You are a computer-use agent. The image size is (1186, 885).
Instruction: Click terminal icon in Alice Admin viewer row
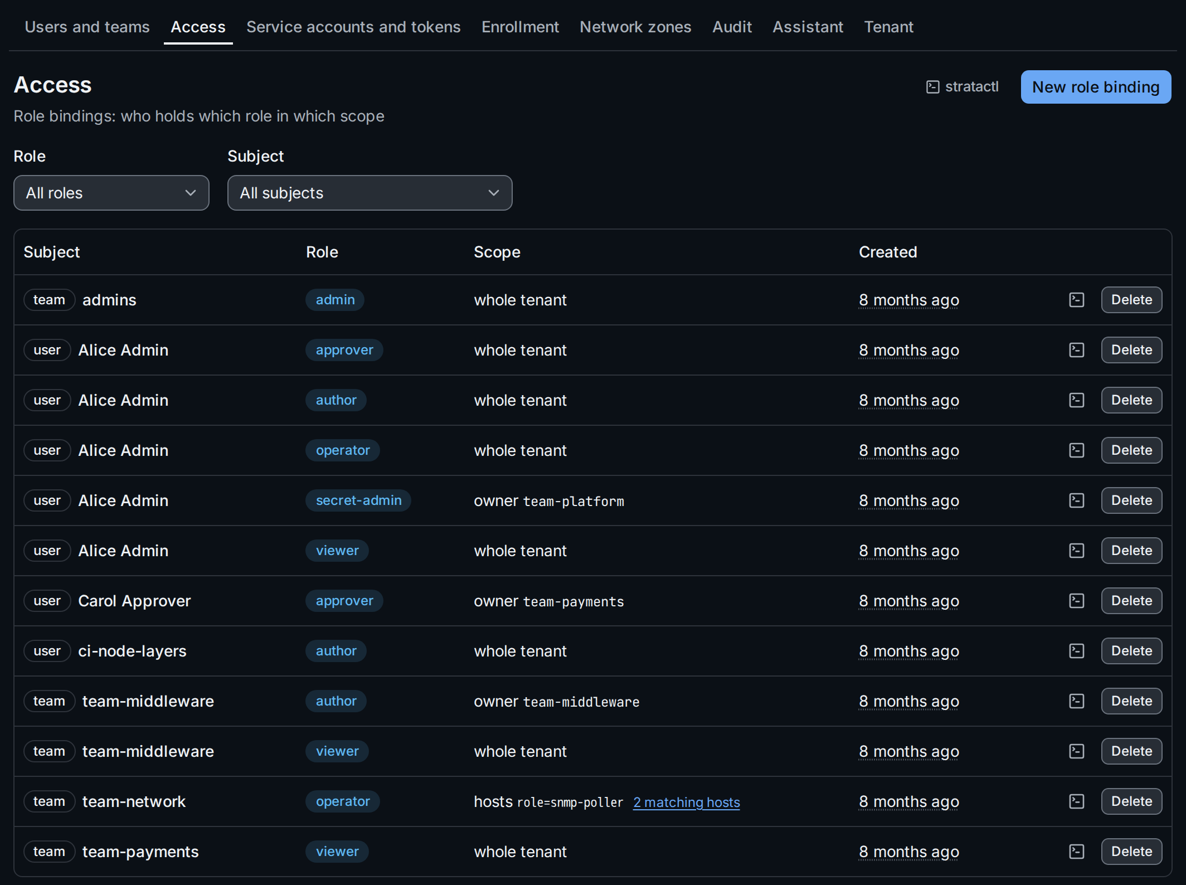[1076, 551]
